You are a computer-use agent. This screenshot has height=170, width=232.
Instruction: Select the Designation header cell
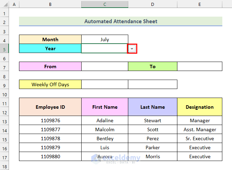(x=199, y=107)
